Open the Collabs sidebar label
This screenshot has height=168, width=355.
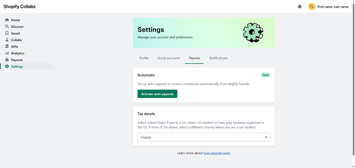coord(17,40)
